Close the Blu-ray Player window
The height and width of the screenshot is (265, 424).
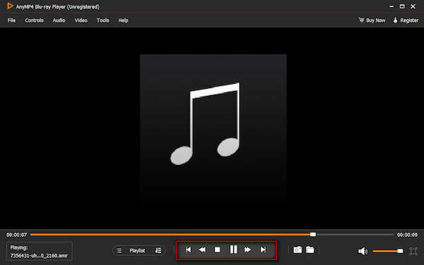coord(413,6)
